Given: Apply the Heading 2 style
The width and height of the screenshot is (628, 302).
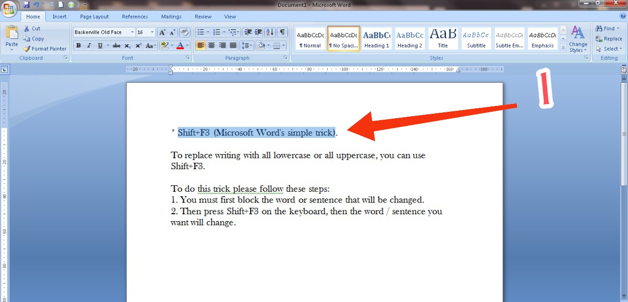Looking at the screenshot, I should click(410, 39).
